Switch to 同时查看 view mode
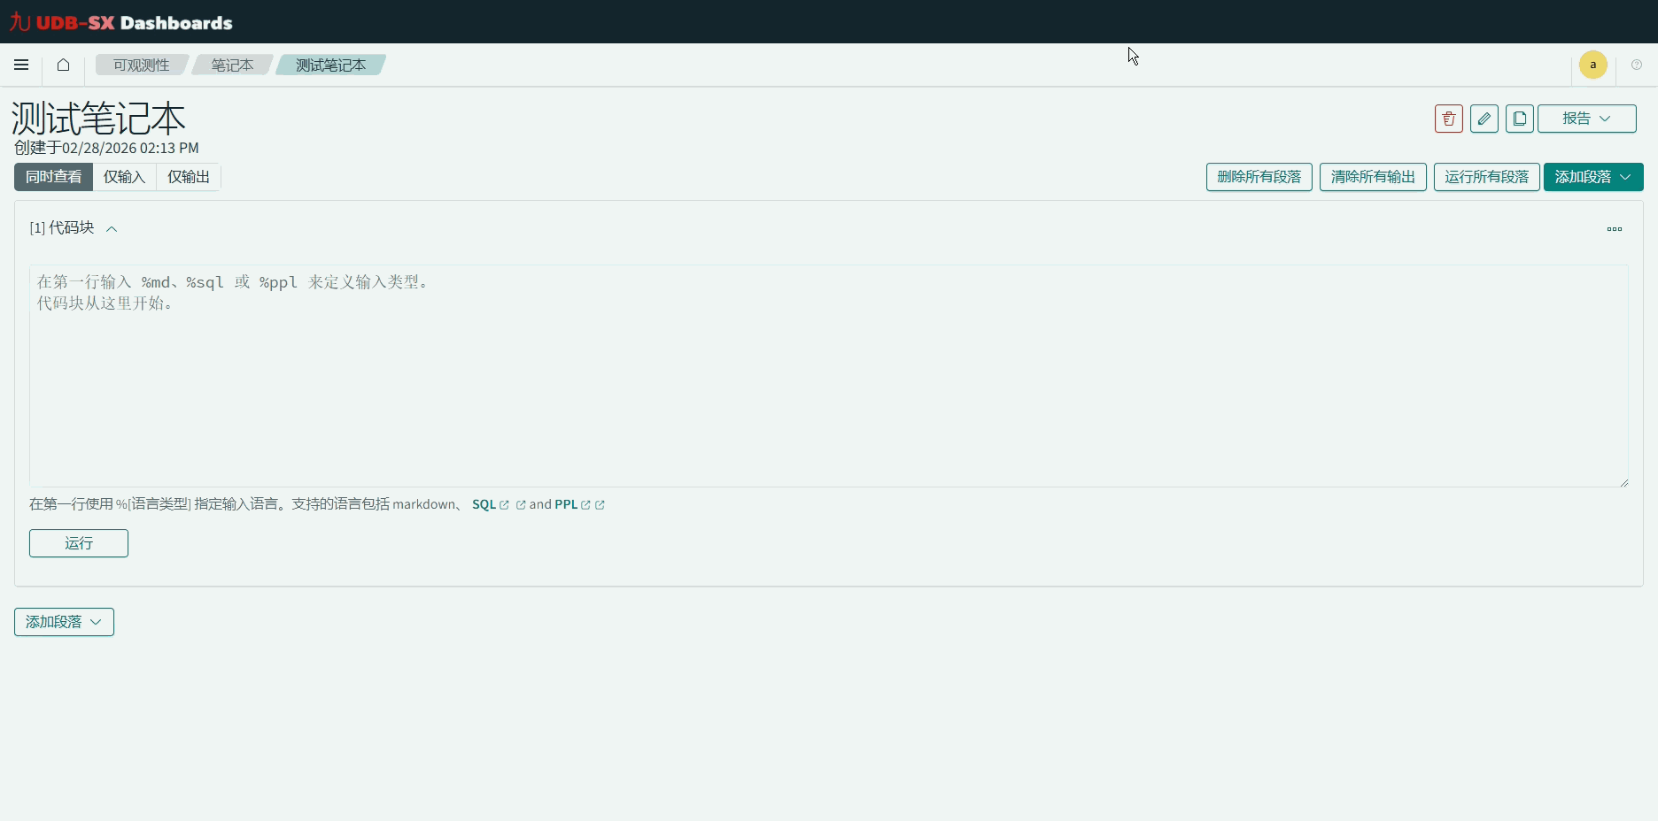This screenshot has width=1658, height=821. 53,177
